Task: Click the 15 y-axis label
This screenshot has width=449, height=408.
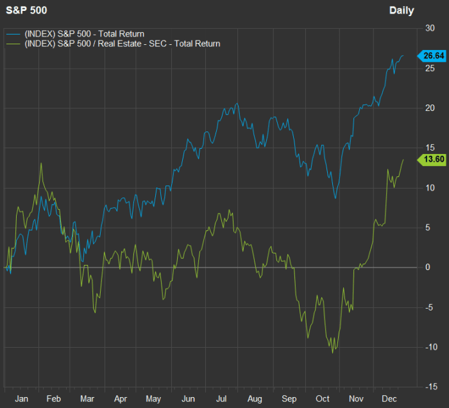Action: (430, 148)
